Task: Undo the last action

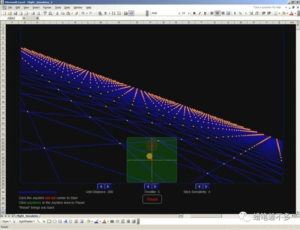Action: (82, 13)
